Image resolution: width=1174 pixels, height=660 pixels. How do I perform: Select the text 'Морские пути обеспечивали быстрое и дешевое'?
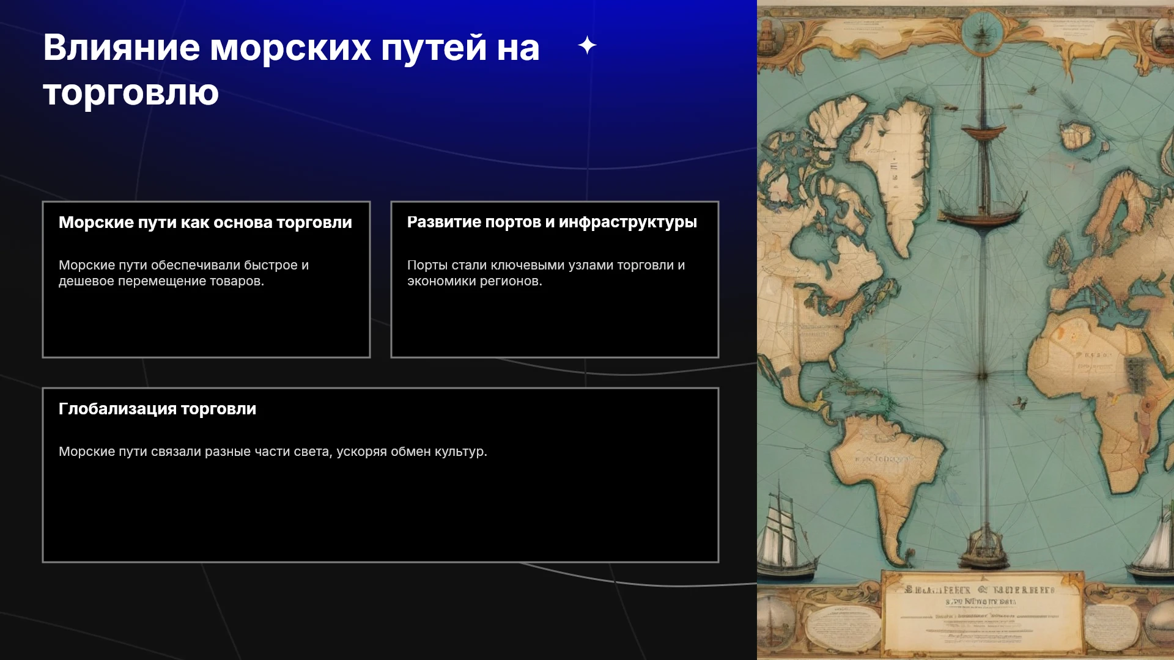pos(183,273)
